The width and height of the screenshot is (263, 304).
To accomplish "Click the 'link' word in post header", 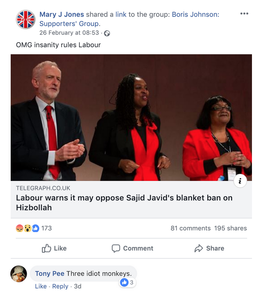I will pyautogui.click(x=121, y=14).
